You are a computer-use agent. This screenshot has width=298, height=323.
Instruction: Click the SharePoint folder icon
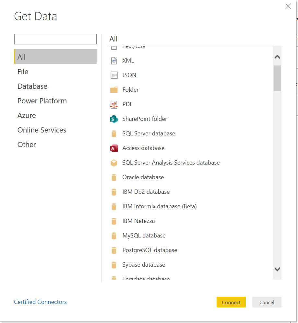coord(114,119)
